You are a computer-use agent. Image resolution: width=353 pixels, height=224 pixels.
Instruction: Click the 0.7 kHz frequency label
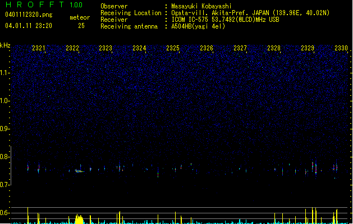point(4,185)
